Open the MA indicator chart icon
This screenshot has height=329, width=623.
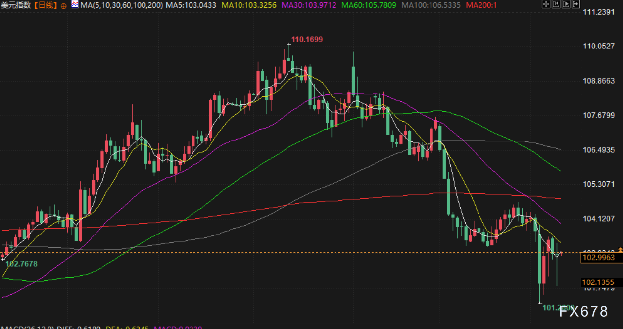pyautogui.click(x=74, y=5)
